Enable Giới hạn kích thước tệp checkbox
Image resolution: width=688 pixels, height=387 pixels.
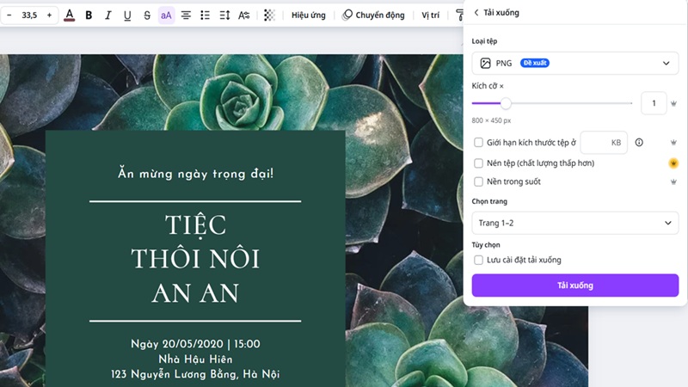(x=478, y=142)
